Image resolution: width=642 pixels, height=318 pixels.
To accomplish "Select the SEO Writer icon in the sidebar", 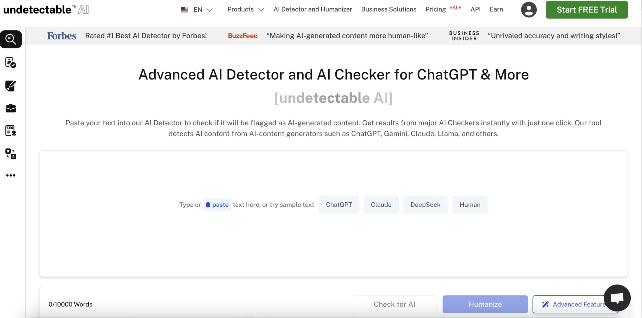I will 10,131.
